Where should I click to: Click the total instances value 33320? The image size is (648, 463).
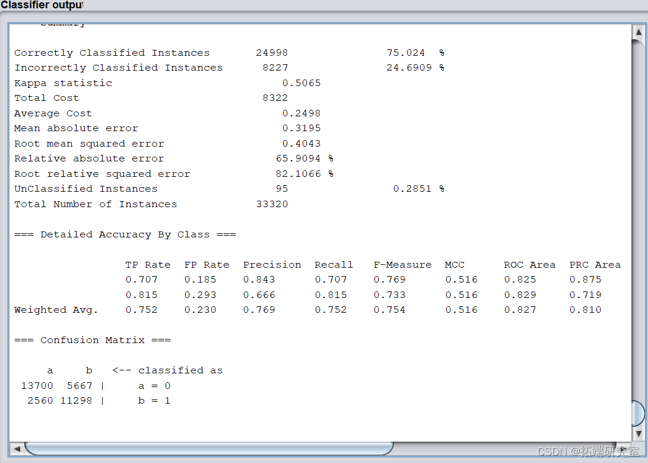tap(272, 204)
